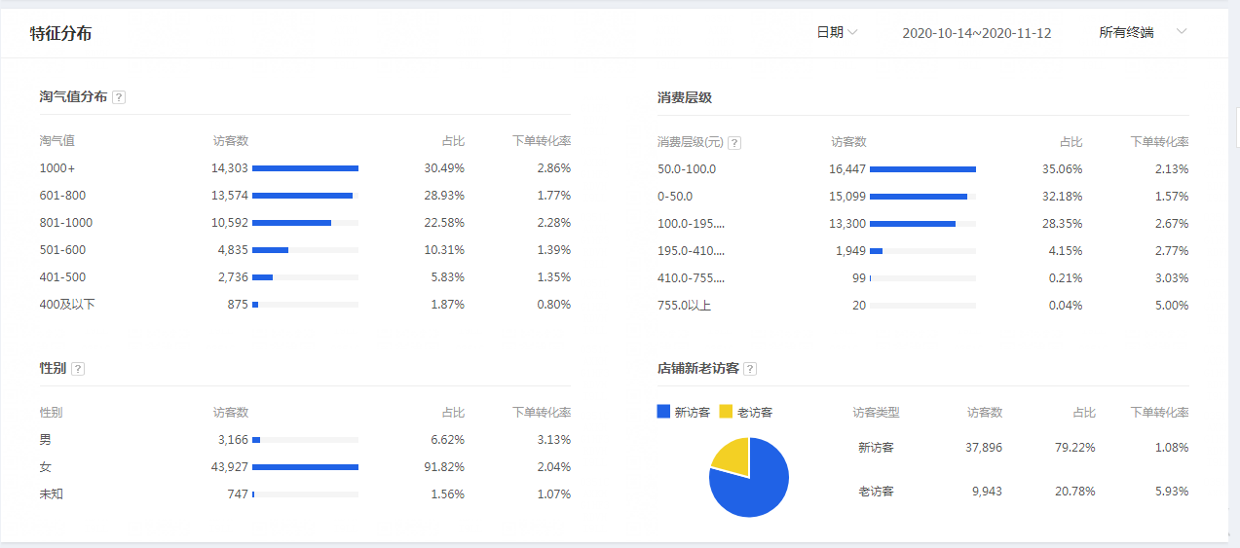Viewport: 1240px width, 548px height.
Task: Click the 访客类型 column header
Action: [876, 413]
